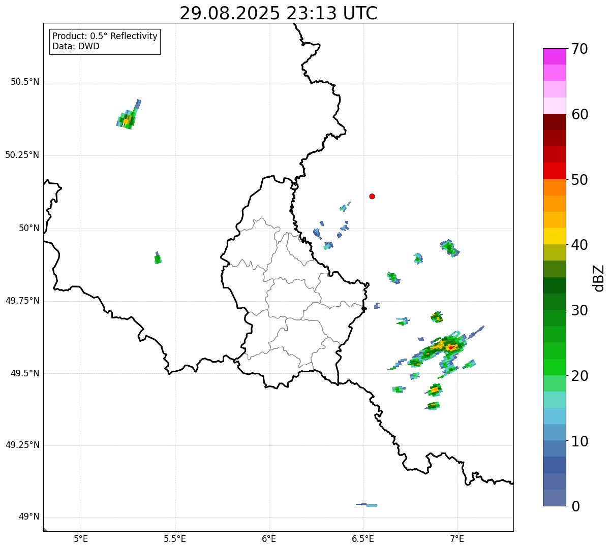
Task: Click the 49.25°N latitude label
Action: coord(22,446)
